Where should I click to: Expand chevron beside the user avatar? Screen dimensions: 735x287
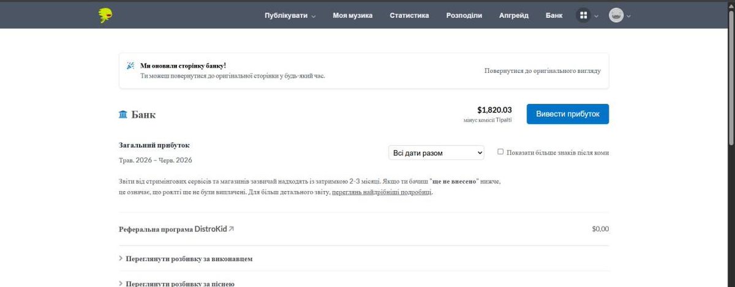[628, 17]
